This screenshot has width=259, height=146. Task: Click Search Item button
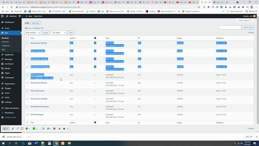[x=248, y=27]
